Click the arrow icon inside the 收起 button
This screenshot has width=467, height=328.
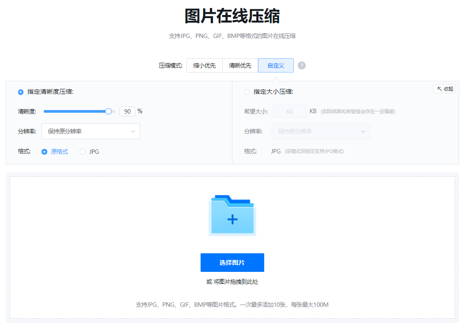point(439,88)
